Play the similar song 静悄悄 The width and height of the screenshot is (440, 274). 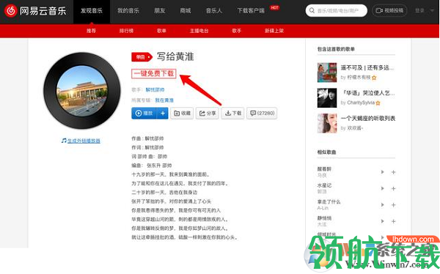coord(382,221)
